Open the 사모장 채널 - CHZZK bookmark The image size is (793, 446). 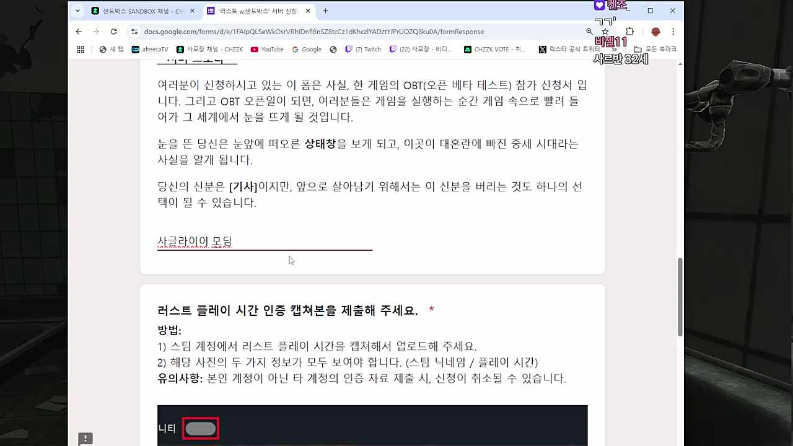(x=209, y=50)
